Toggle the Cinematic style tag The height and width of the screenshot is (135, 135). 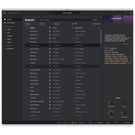pyautogui.click(x=108, y=57)
